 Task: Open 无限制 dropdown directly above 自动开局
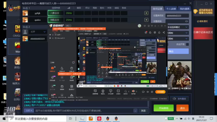[178, 39]
